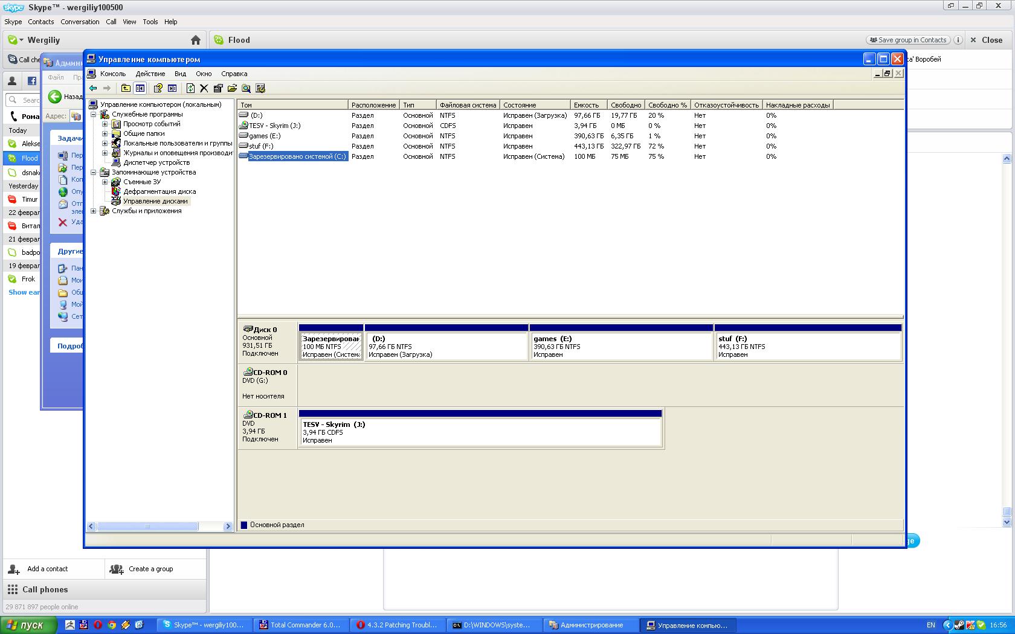Toggle the Show/Hide console tree toolbar icon
1015x634 pixels.
140,88
